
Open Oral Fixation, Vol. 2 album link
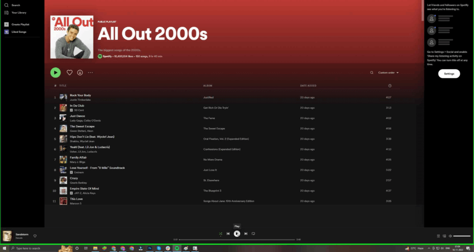(x=226, y=139)
